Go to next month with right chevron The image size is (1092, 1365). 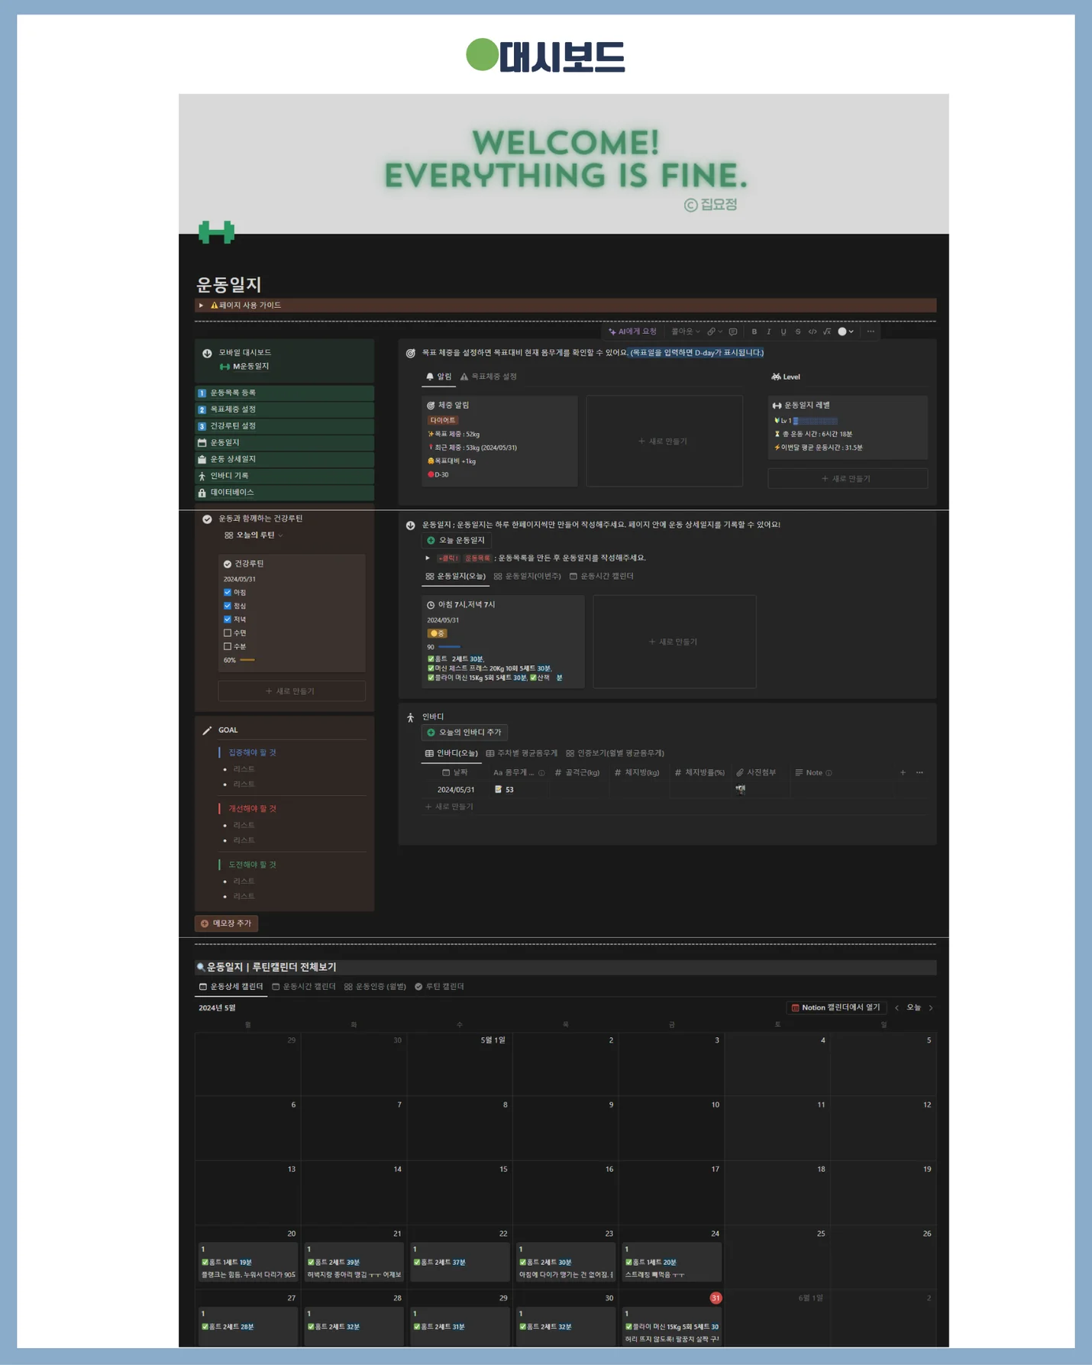click(931, 1008)
